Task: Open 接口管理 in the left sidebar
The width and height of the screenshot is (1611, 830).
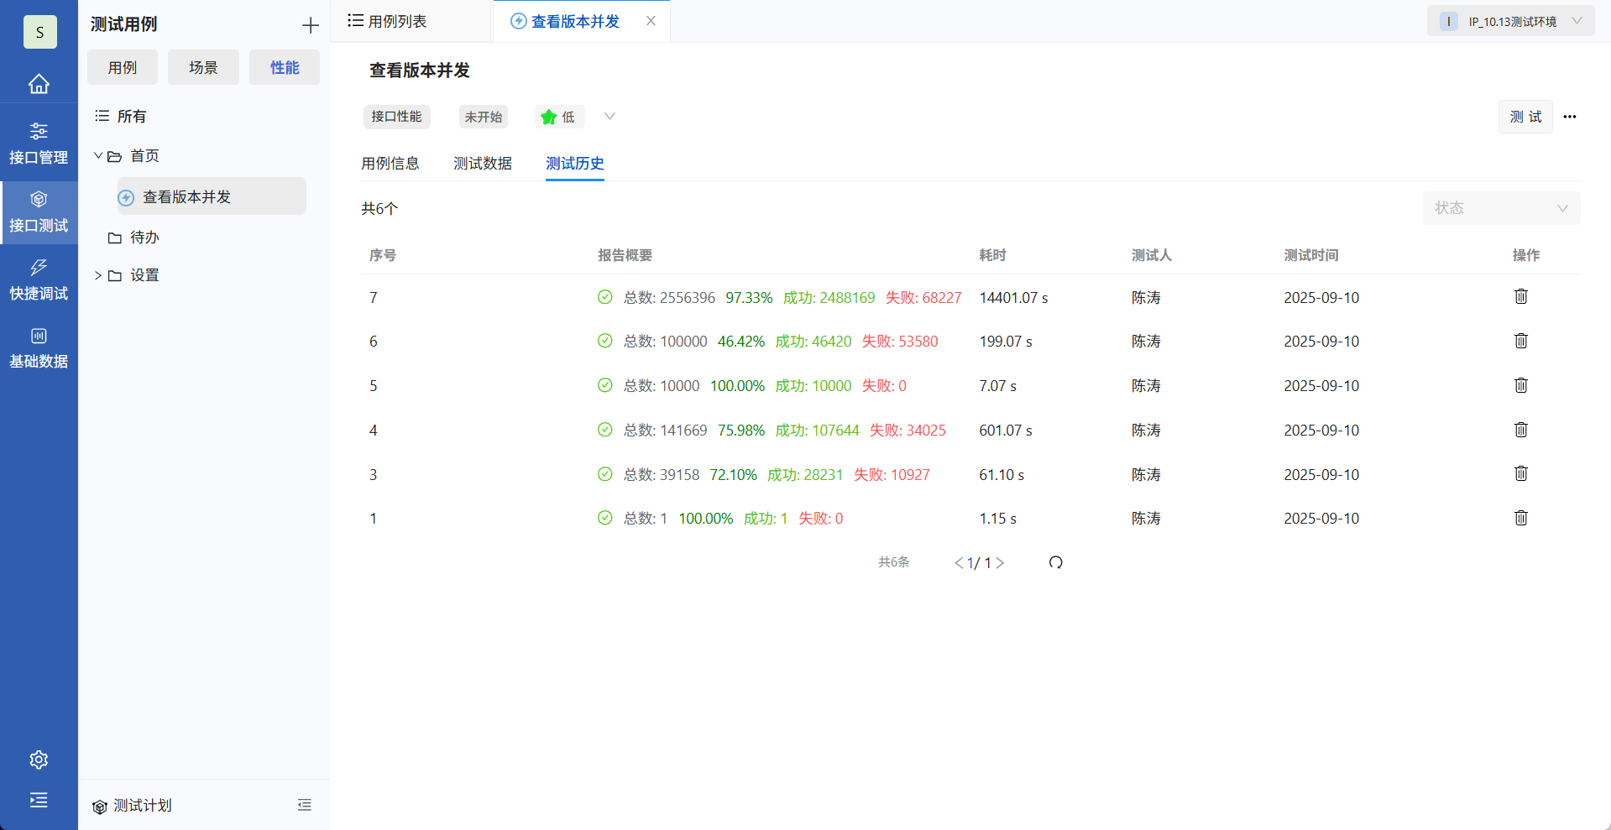Action: [x=39, y=141]
